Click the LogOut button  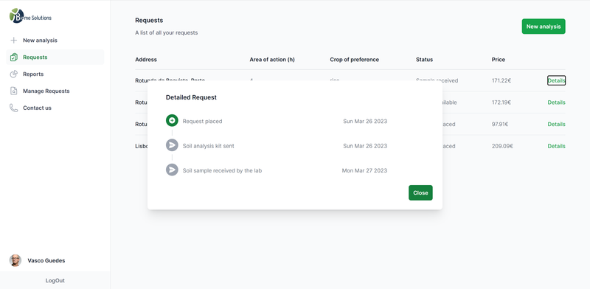coord(55,280)
